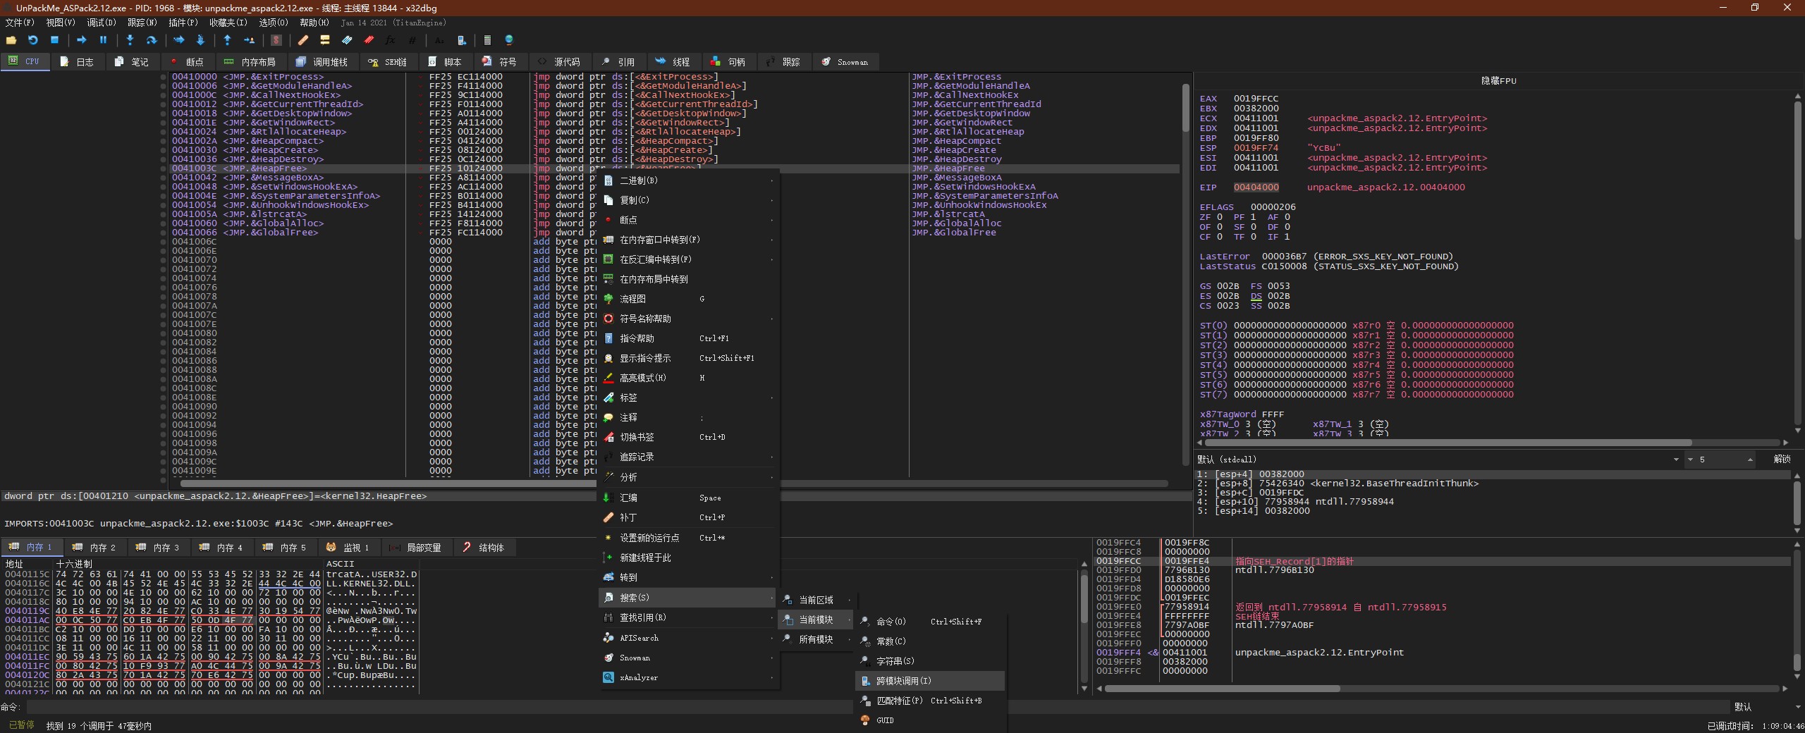This screenshot has height=733, width=1805.
Task: Switch to the 内存布局 tab
Action: 250,62
